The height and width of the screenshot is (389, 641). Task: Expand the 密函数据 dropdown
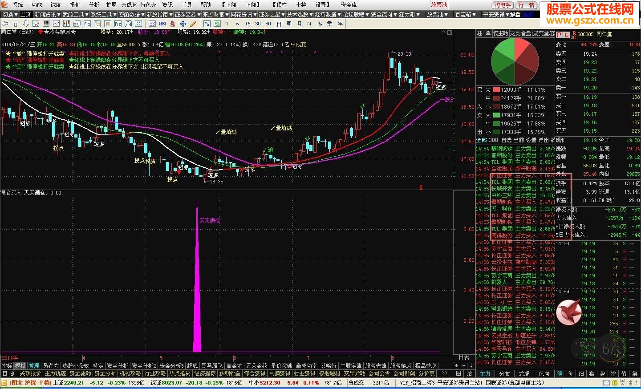pyautogui.click(x=131, y=15)
